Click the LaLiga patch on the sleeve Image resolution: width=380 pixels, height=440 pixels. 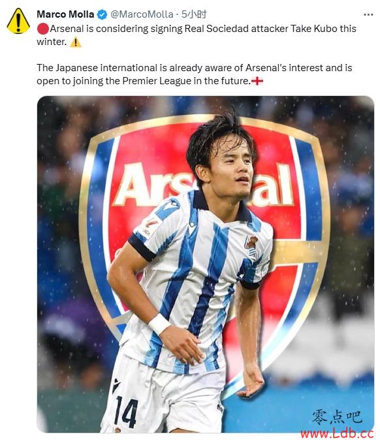coord(150,226)
